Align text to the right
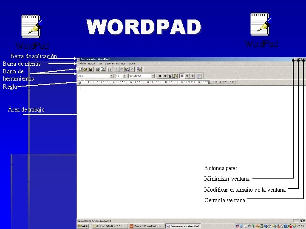The image size is (306, 229). 192,76
